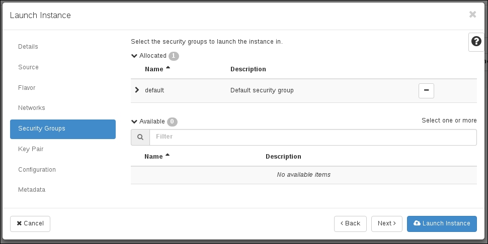Image resolution: width=488 pixels, height=244 pixels.
Task: Click the Next button
Action: click(x=387, y=223)
